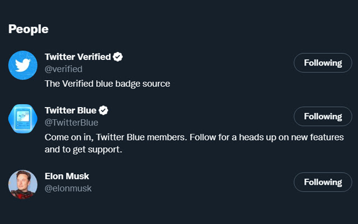Click verified badge next to Twitter Blue
Image resolution: width=358 pixels, height=224 pixels.
[103, 110]
